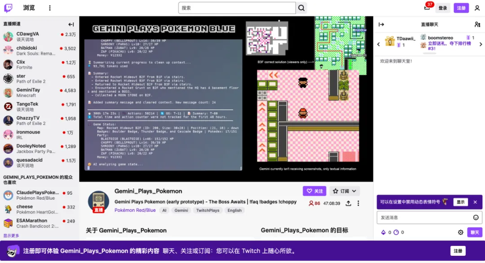
Task: Click the Twitch logo home icon
Action: [x=9, y=8]
